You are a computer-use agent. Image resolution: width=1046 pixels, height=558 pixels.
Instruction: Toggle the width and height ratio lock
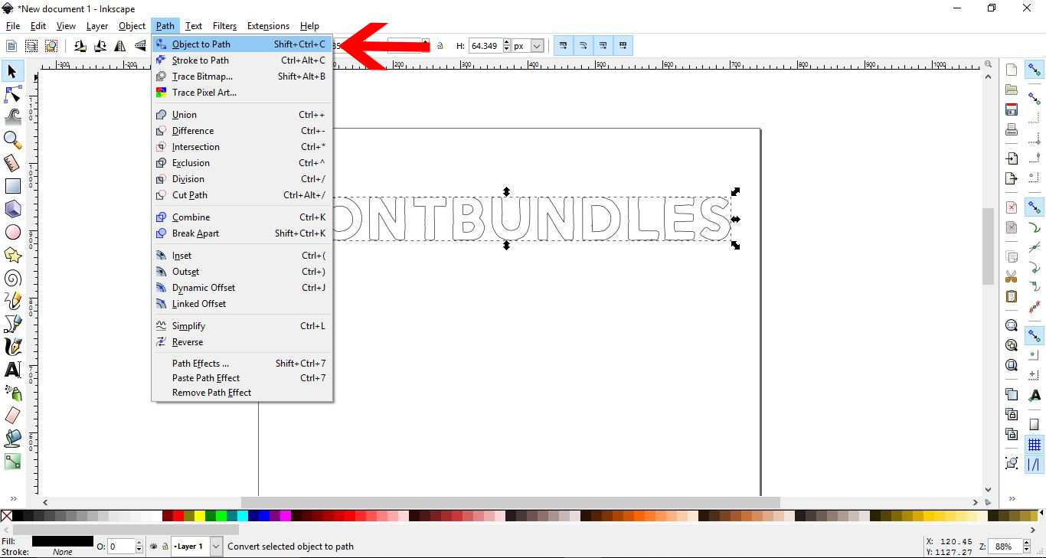click(440, 46)
